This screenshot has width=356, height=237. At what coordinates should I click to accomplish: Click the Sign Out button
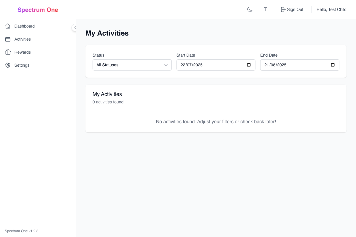pos(292,9)
